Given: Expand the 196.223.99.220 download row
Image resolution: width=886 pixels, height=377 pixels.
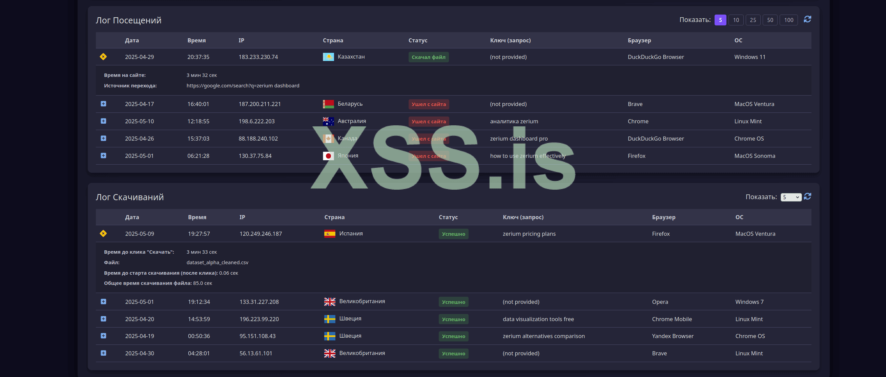Looking at the screenshot, I should click(103, 319).
